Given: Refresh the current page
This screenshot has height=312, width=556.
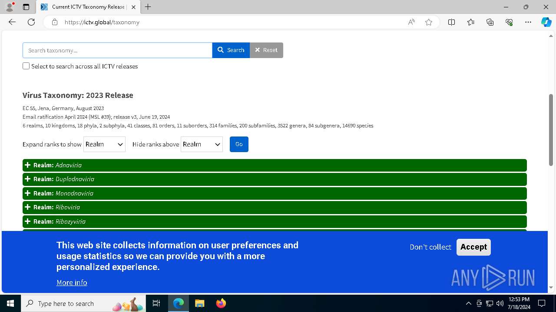Looking at the screenshot, I should click(31, 22).
